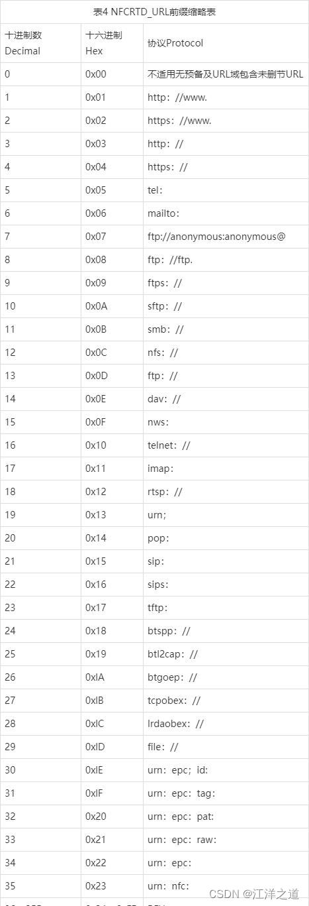The height and width of the screenshot is (906, 309).
Task: Select the 十六进制 Hex column header
Action: 112,43
